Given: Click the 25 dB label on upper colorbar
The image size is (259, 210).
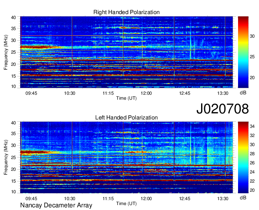Looking at the screenshot, I should click(252, 57).
